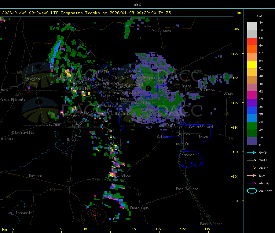The image size is (275, 233).
Task: Click the cyan 'current' ellipse legend icon
Action: click(252, 191)
